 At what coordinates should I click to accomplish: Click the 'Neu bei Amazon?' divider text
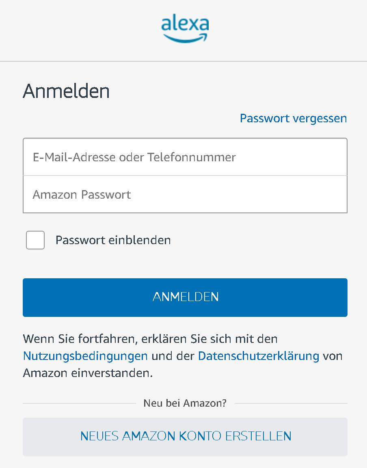(x=185, y=403)
